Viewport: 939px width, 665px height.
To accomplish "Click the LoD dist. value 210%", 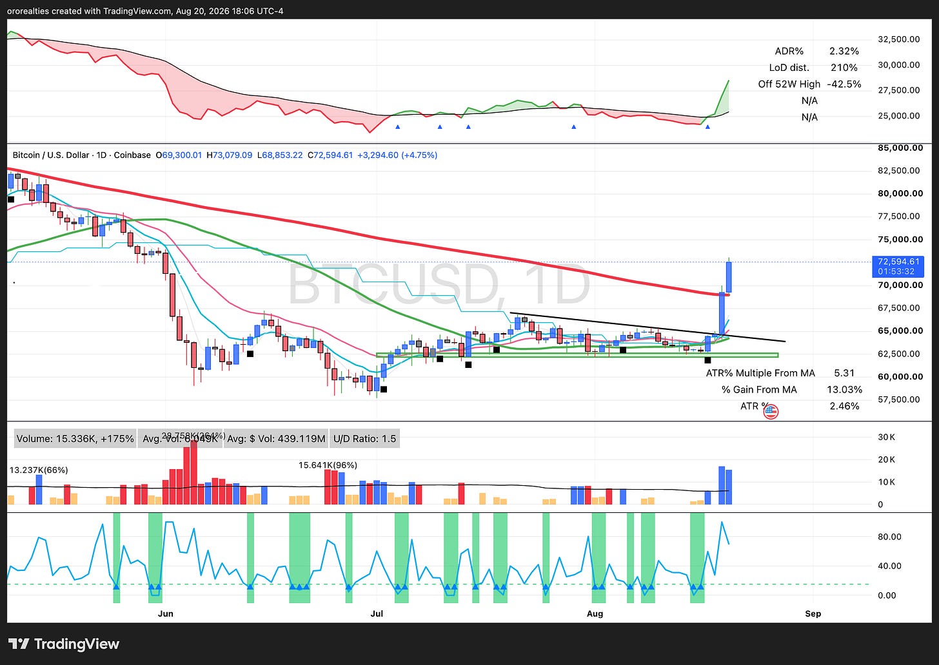I will (844, 68).
